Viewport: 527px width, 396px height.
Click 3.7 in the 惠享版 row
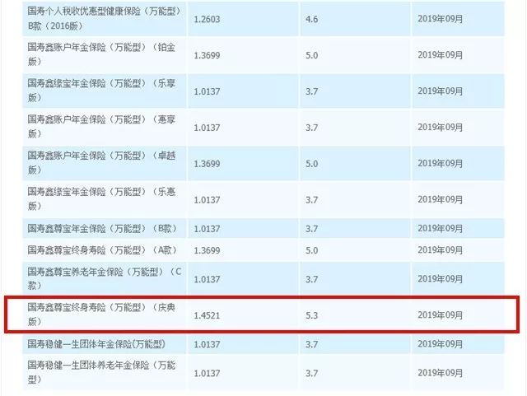(311, 128)
